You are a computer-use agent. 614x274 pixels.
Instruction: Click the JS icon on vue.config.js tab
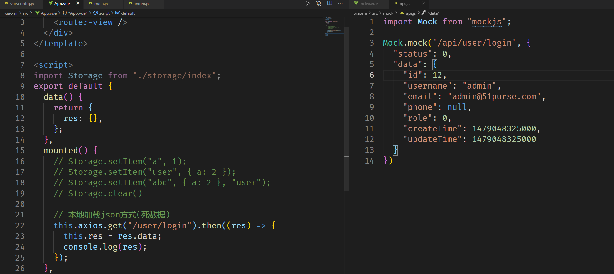6,4
